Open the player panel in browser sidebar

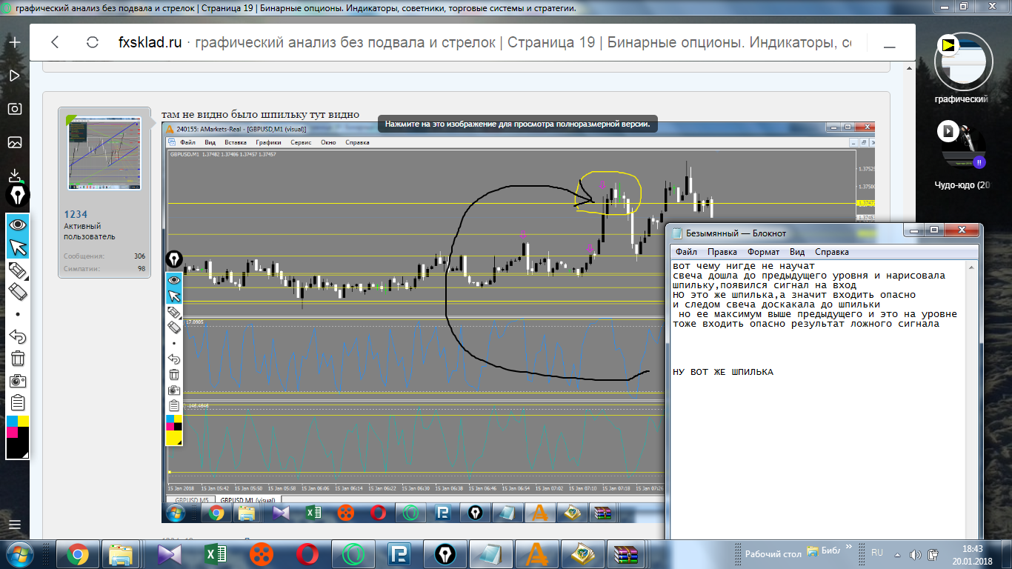tap(15, 76)
